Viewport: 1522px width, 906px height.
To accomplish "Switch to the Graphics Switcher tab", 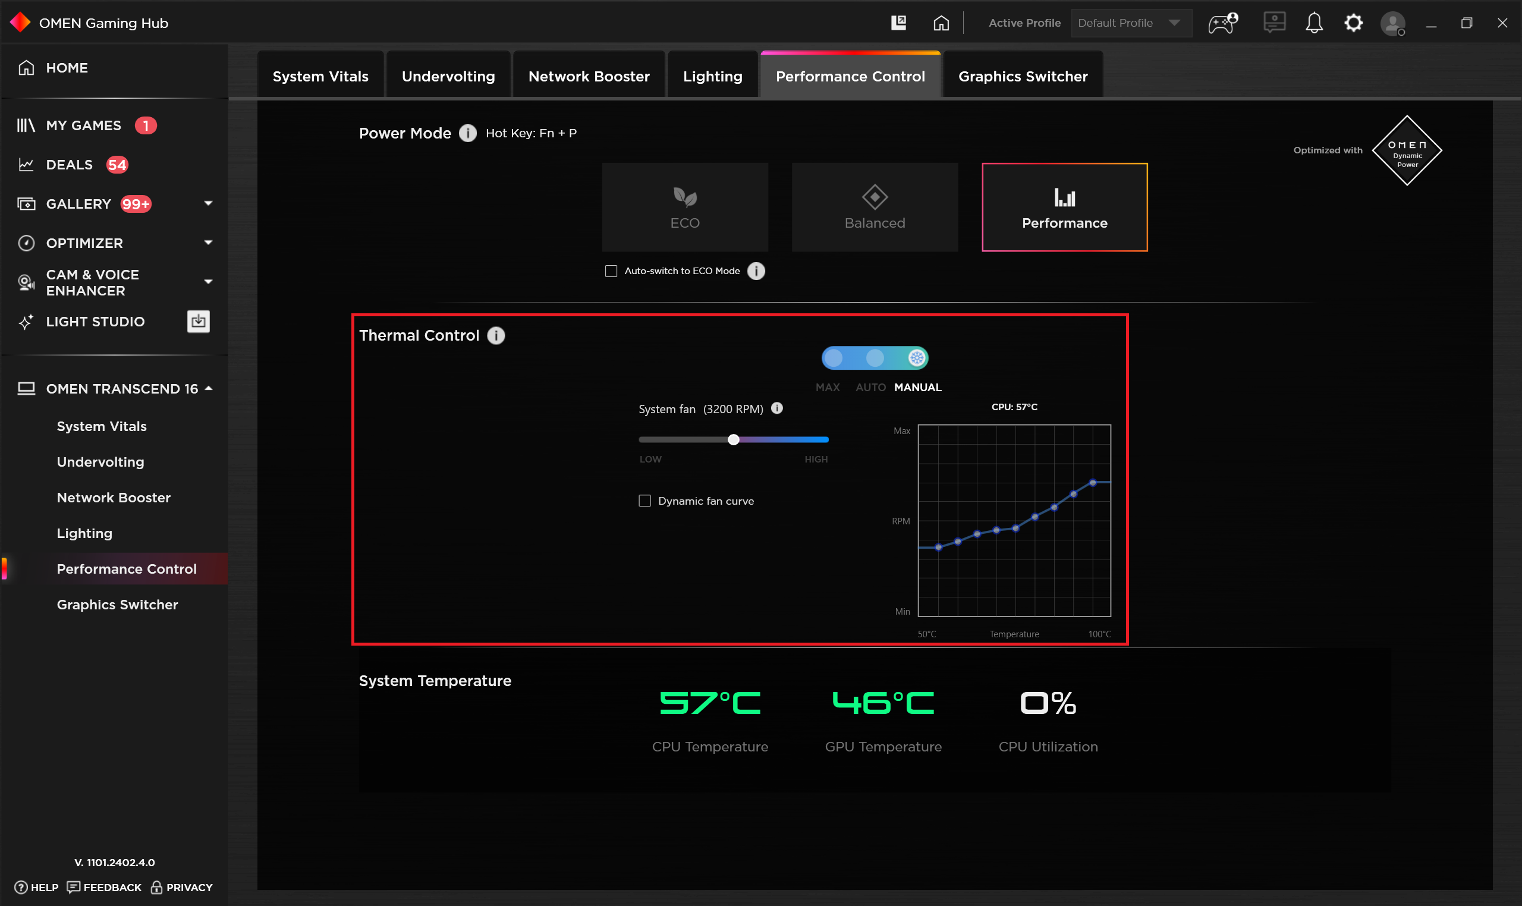I will tap(1023, 75).
